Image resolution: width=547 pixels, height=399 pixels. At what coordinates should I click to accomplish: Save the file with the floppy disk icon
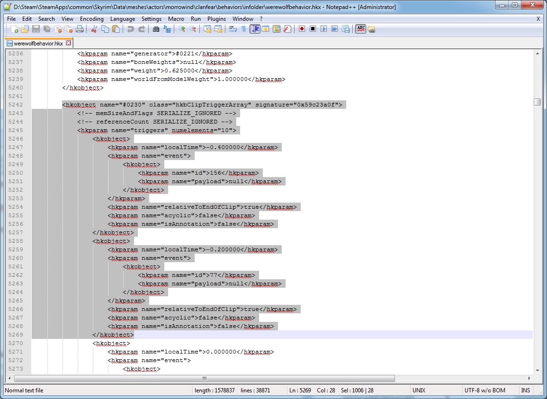[36, 29]
